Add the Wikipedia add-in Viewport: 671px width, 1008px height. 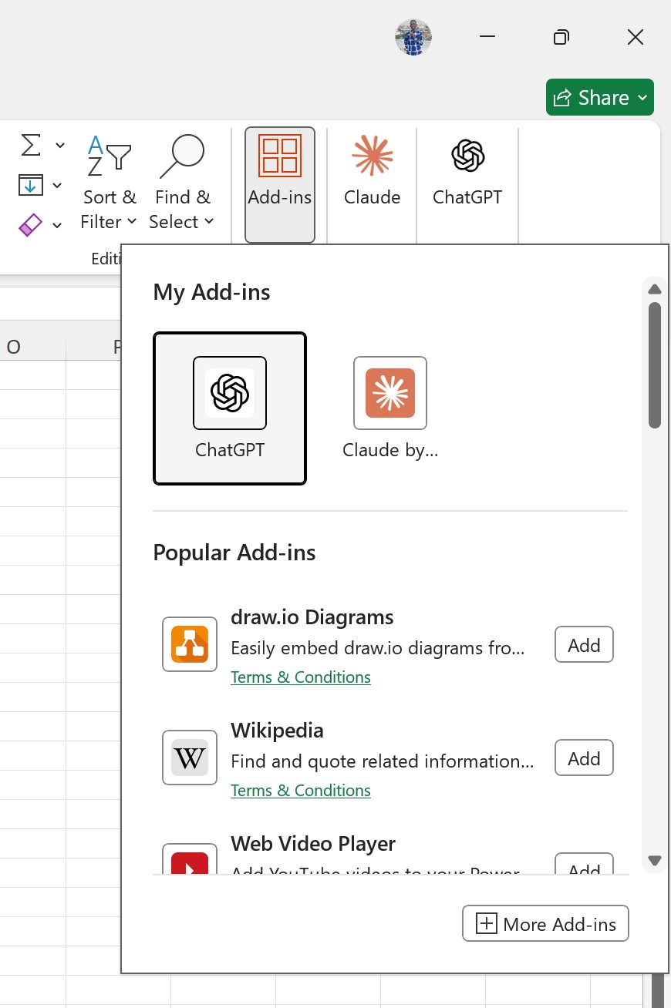point(584,758)
